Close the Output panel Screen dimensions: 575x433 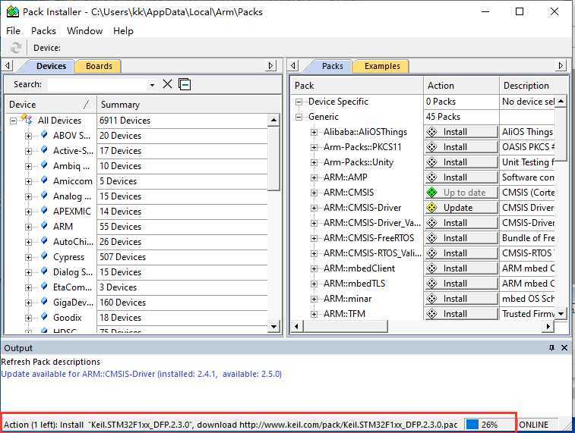click(564, 348)
